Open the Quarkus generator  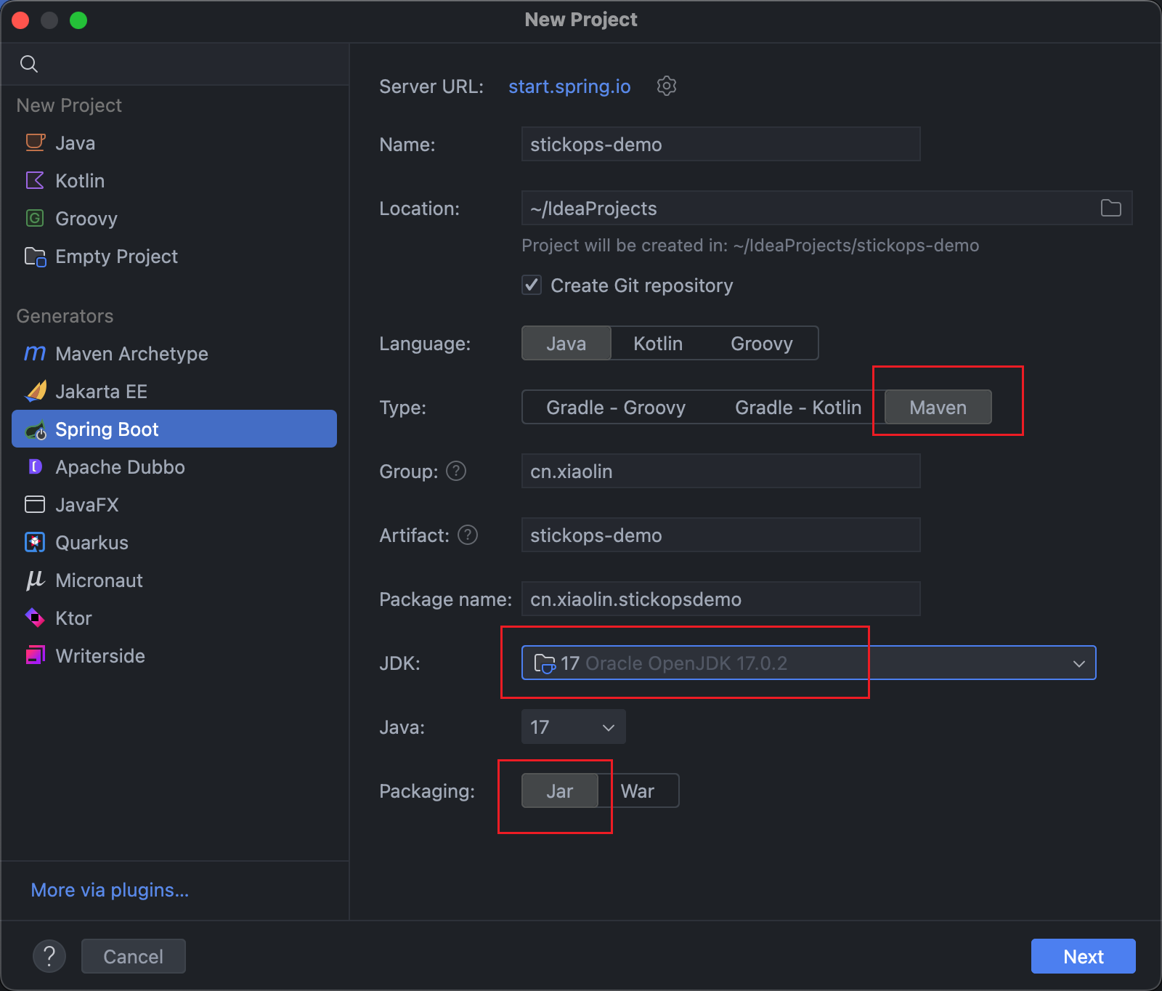coord(92,542)
